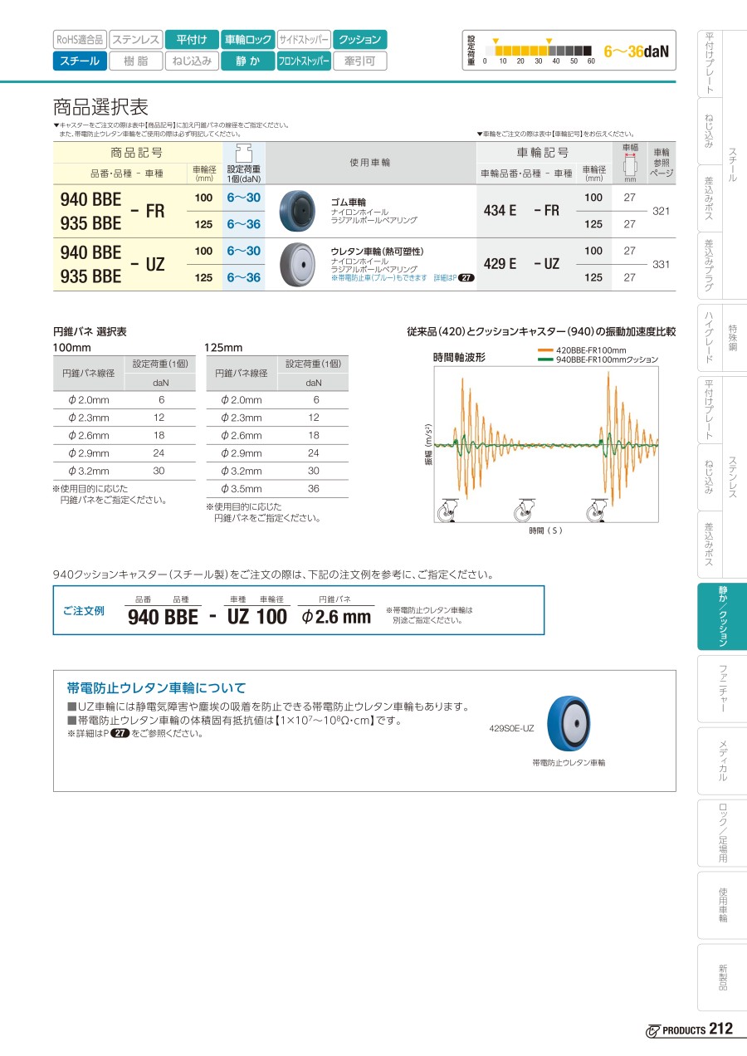
Task: Toggle the クッション feature tag
Action: 360,39
